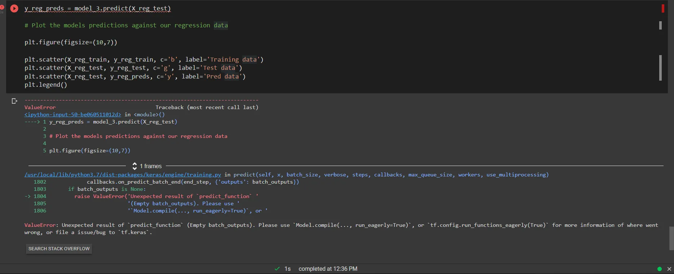
Task: Open the ipython-input-50 traceback link
Action: point(73,114)
